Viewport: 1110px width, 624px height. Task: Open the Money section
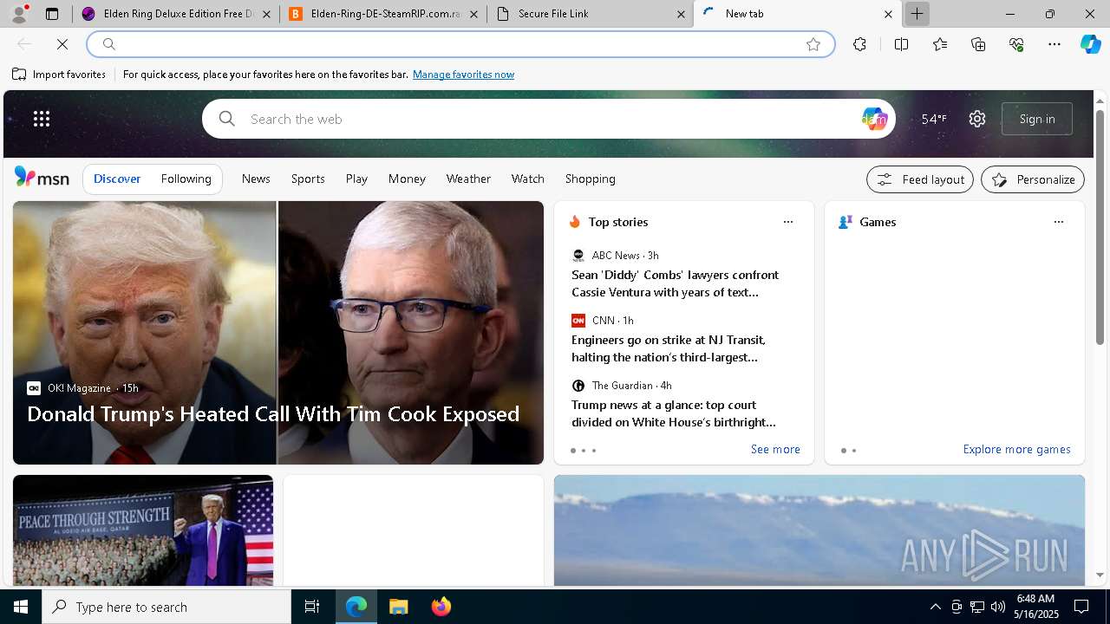[407, 179]
